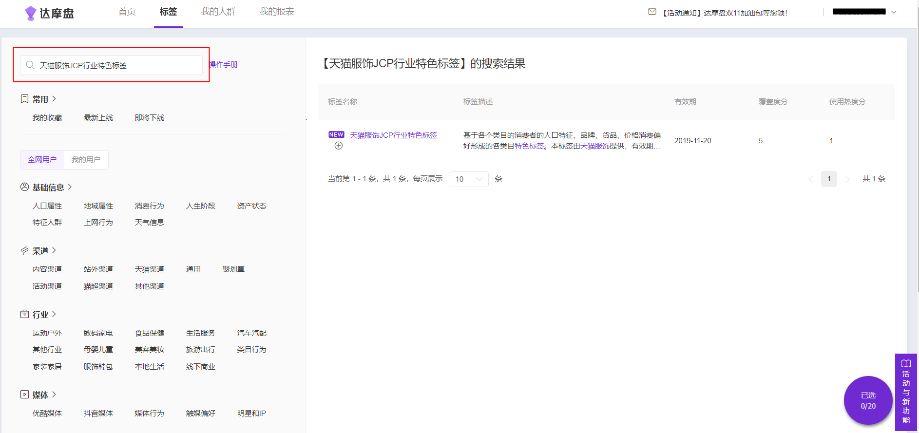This screenshot has height=433, width=919.
Task: Select 站外渠道 category
Action: pos(98,269)
